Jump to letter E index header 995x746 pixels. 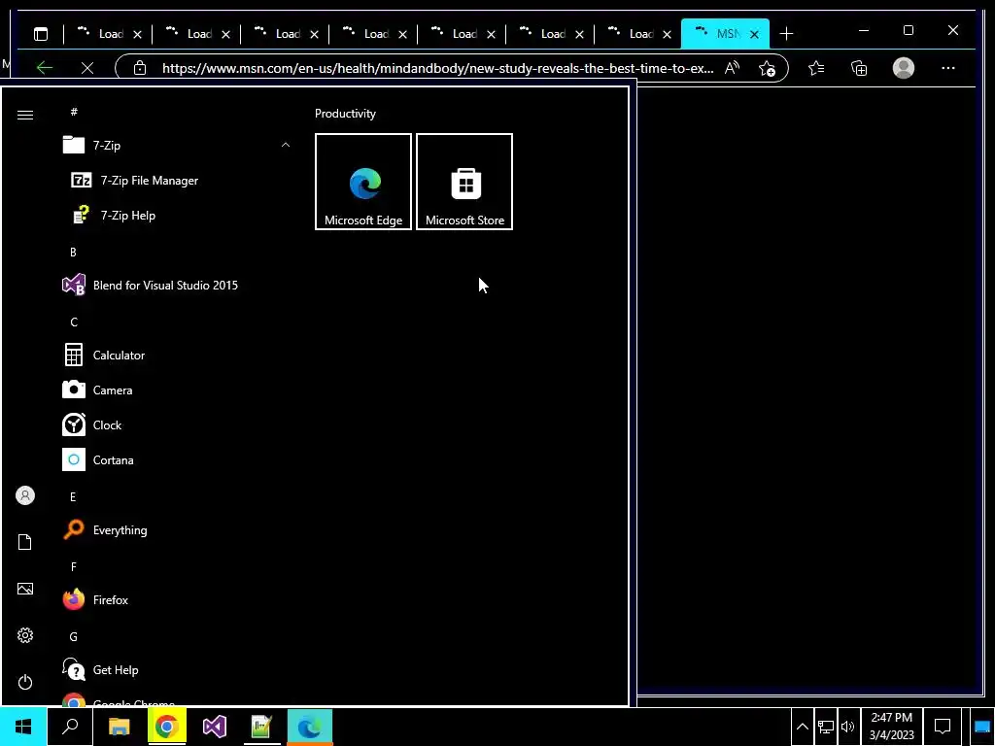click(73, 496)
